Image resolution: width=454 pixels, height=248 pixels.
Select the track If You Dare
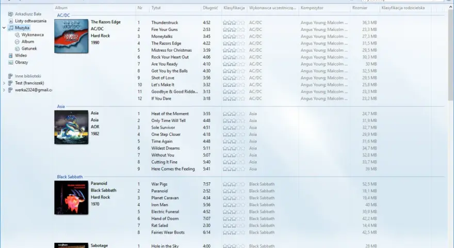(x=161, y=99)
